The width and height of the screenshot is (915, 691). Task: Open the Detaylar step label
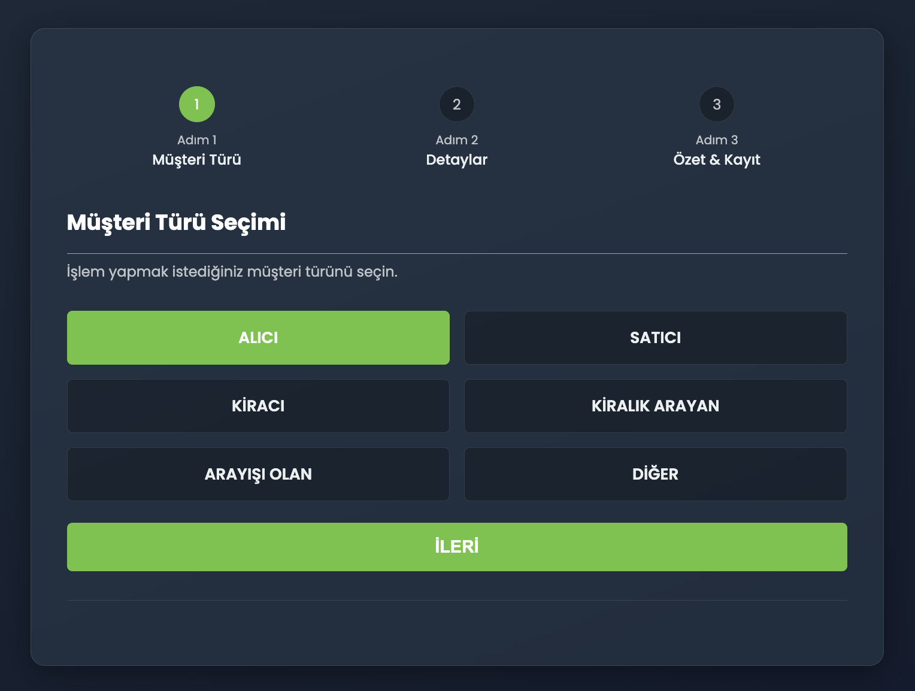[456, 160]
